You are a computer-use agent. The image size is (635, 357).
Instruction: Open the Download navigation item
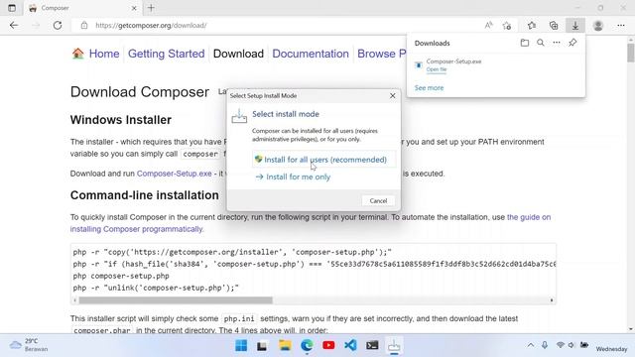click(238, 54)
